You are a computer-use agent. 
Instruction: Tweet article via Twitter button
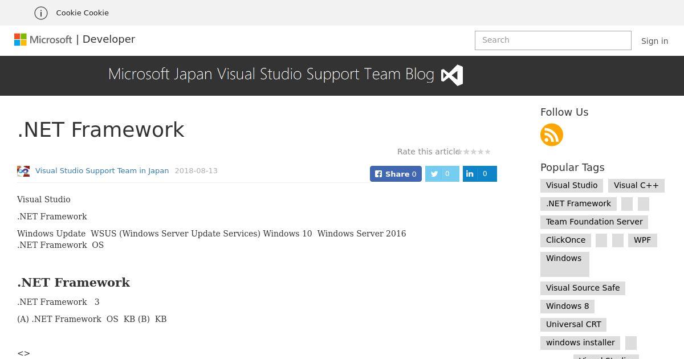pyautogui.click(x=442, y=174)
